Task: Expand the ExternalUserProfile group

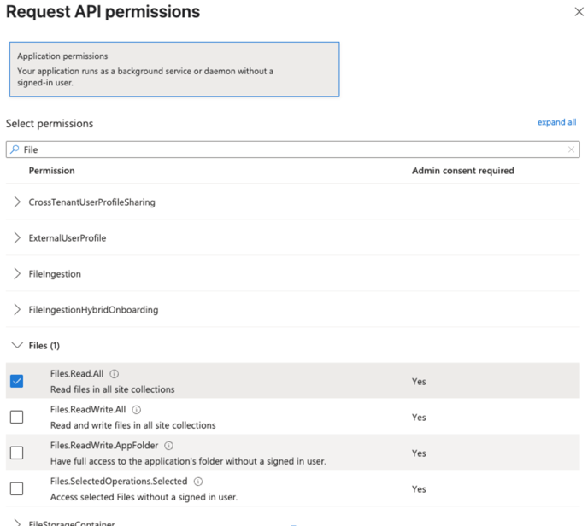Action: coord(17,238)
